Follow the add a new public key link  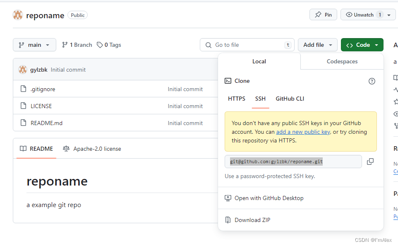click(x=303, y=132)
